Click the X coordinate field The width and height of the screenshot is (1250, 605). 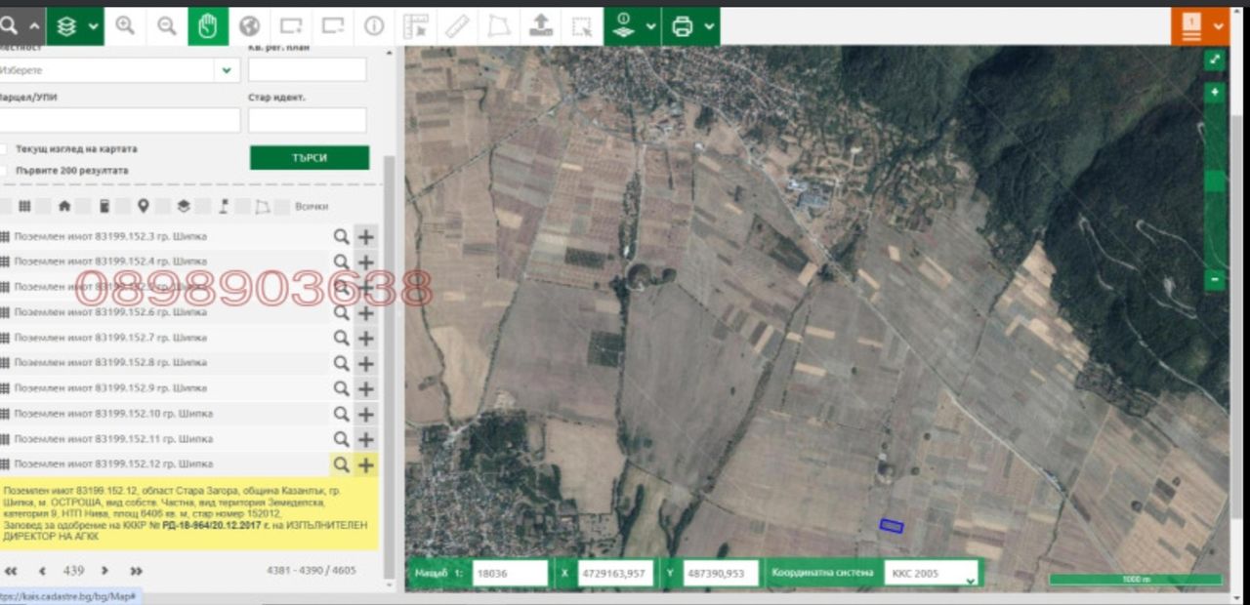pyautogui.click(x=615, y=574)
